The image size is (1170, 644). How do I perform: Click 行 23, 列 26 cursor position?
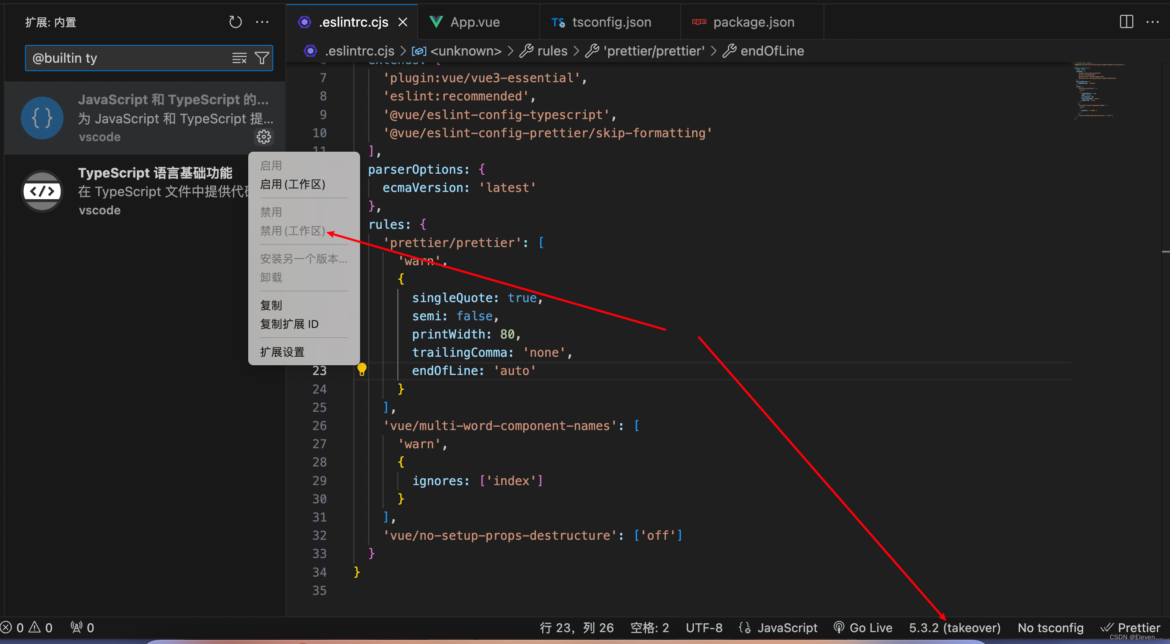577,627
